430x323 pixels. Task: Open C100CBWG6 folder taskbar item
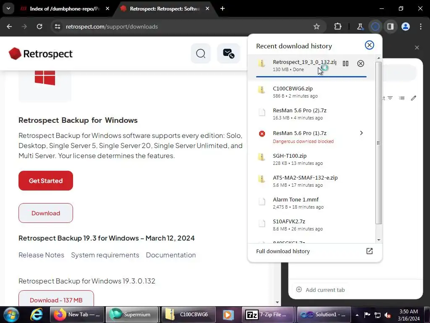pyautogui.click(x=188, y=315)
